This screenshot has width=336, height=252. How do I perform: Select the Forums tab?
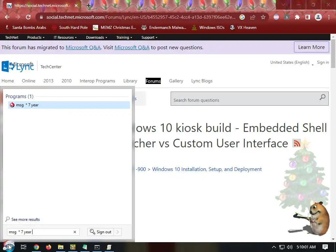click(x=153, y=81)
